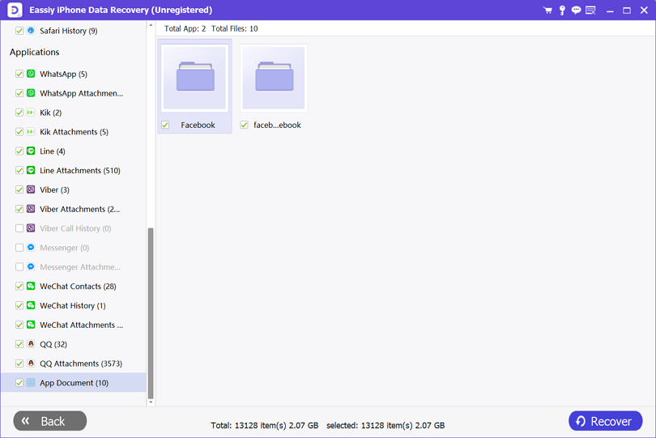Image resolution: width=656 pixels, height=438 pixels.
Task: Click the Recover button
Action: 605,420
